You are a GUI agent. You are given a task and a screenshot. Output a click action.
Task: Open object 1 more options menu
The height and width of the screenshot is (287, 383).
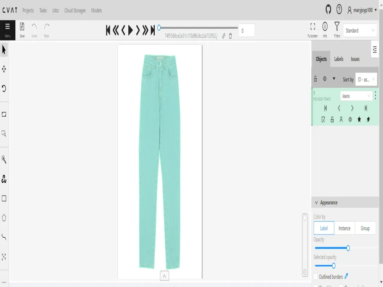point(375,95)
